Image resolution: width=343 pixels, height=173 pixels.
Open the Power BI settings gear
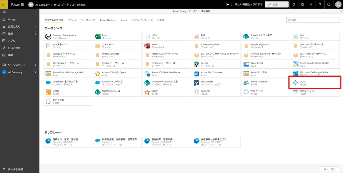pyautogui.click(x=302, y=4)
